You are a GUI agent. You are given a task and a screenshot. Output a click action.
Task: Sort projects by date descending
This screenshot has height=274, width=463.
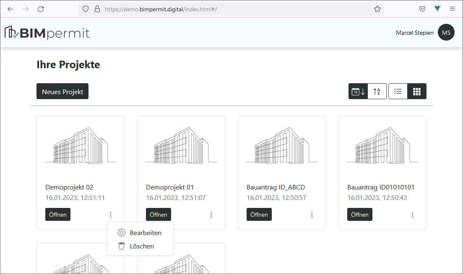coord(358,91)
